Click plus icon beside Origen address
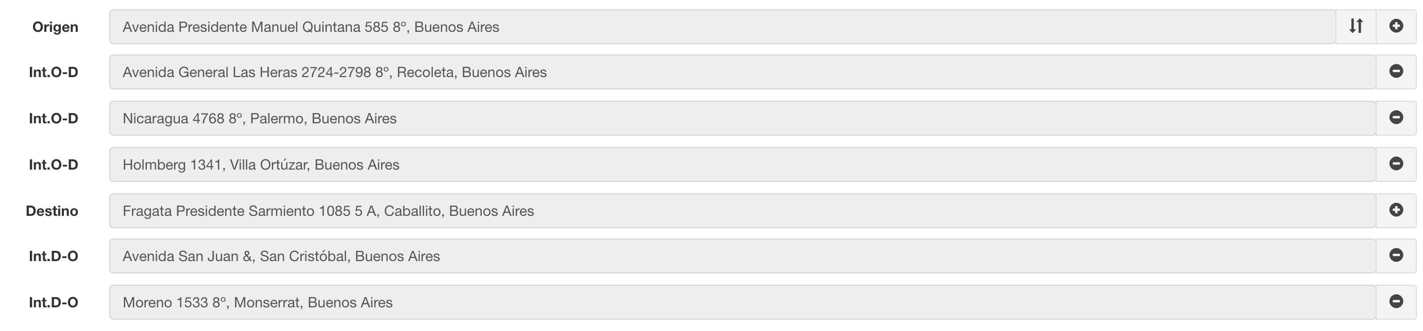1423x331 pixels. [1396, 26]
